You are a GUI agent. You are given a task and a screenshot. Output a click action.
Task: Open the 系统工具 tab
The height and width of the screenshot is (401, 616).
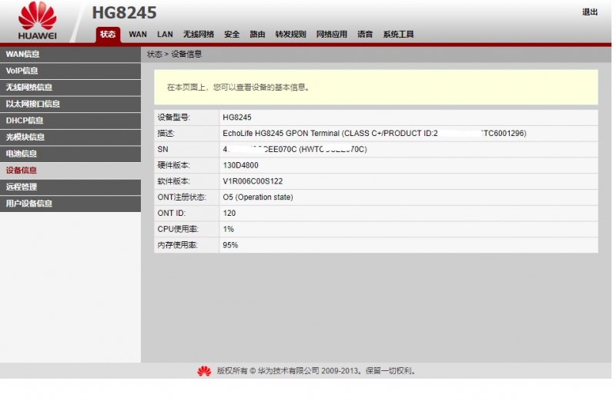[x=398, y=35]
